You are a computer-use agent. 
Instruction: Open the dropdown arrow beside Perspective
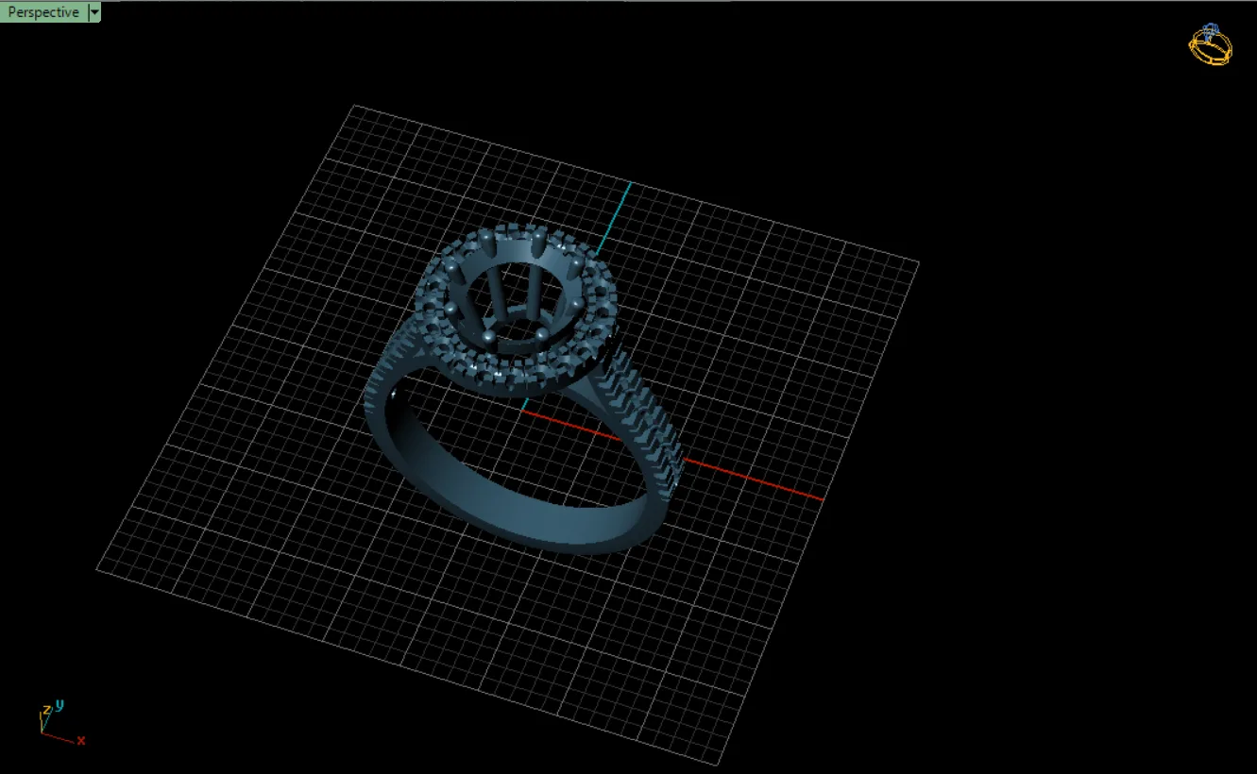(94, 12)
